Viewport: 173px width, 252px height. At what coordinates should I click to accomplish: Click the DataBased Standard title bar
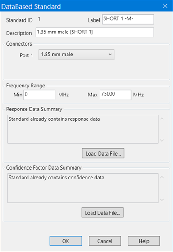coord(80,6)
